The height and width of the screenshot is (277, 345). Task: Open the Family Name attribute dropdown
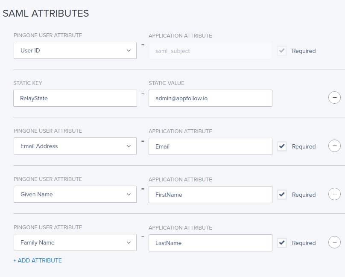75,242
